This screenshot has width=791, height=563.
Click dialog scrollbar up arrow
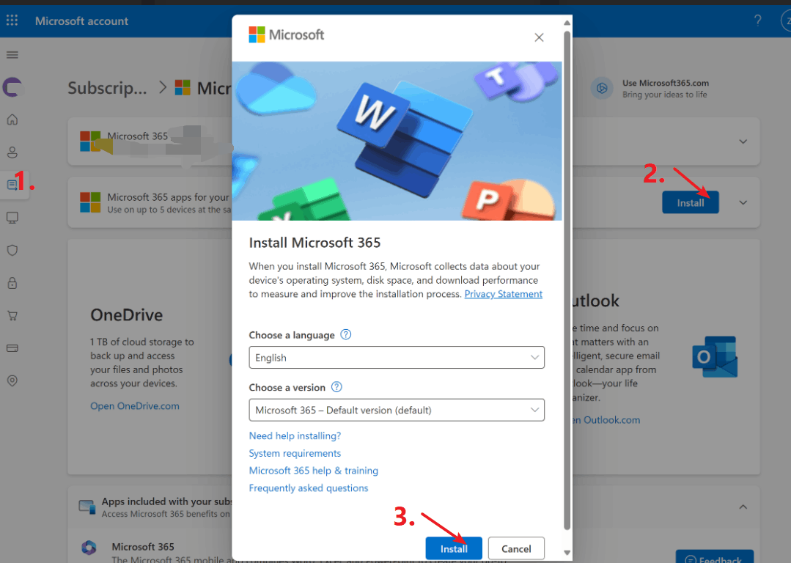click(567, 23)
